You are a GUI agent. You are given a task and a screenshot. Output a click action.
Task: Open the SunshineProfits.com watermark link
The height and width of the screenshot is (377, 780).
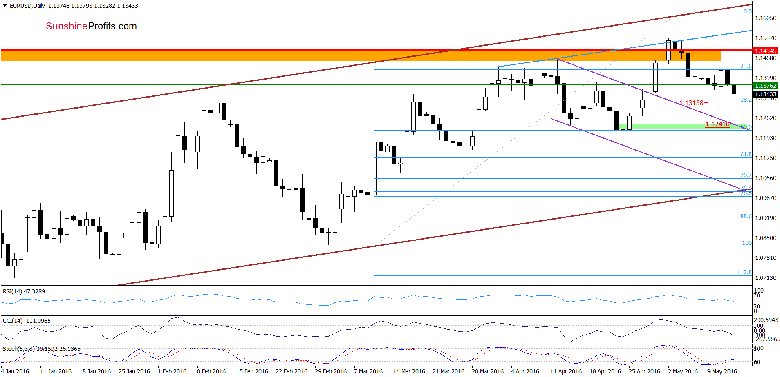91,26
